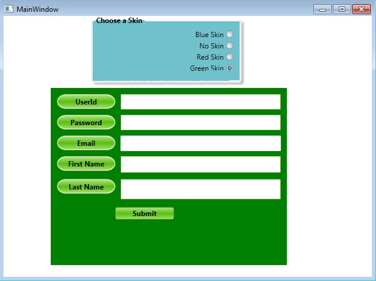Focus the Email text field
Screen dimensions: 376x281
201,143
